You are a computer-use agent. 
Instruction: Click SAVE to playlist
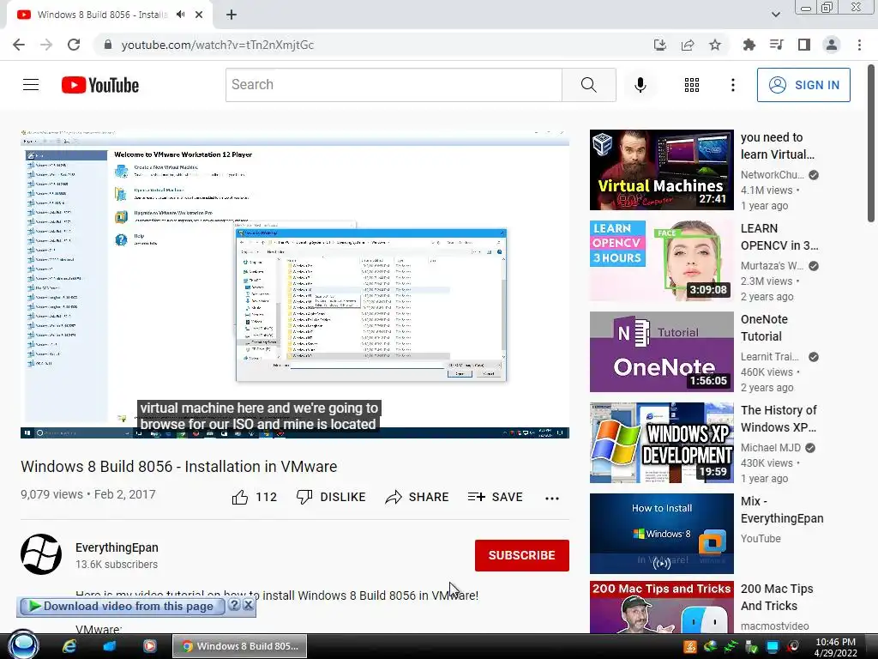[x=495, y=497]
